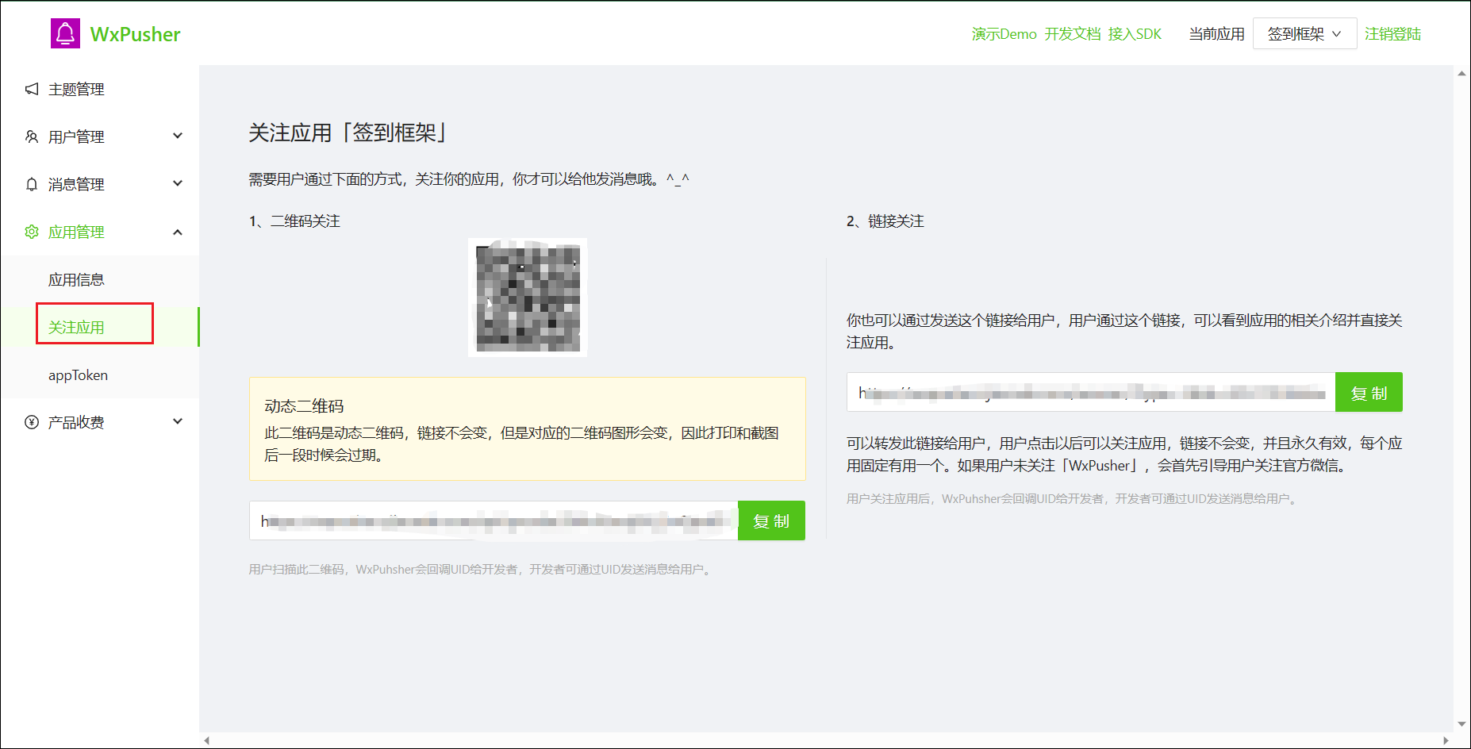Open the 应用信息 menu item
The height and width of the screenshot is (749, 1471).
click(x=76, y=279)
